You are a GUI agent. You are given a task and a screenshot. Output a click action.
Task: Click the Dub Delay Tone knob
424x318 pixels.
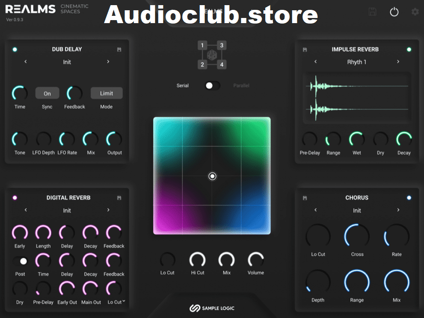pos(20,140)
